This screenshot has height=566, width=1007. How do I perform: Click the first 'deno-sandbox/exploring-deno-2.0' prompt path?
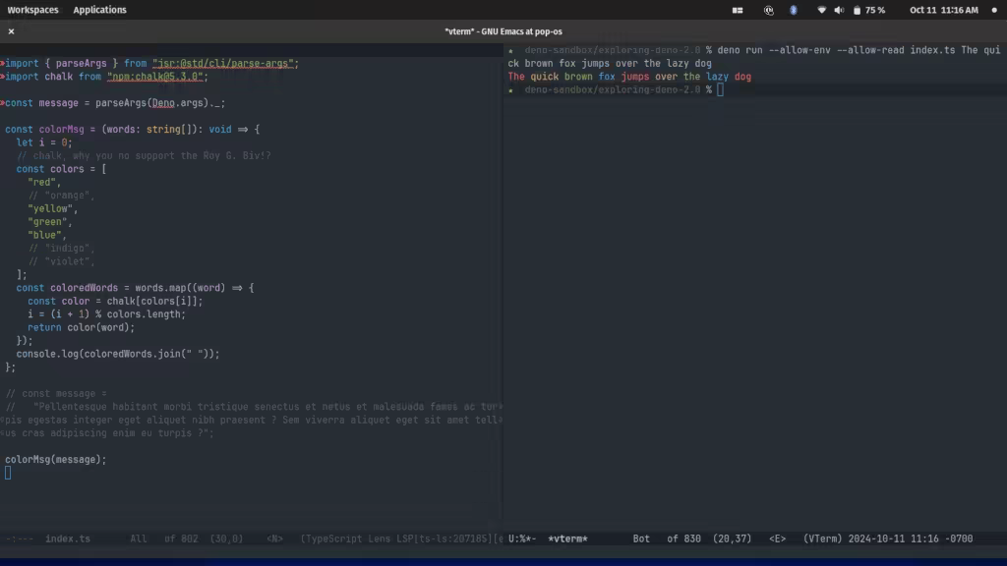click(x=612, y=50)
